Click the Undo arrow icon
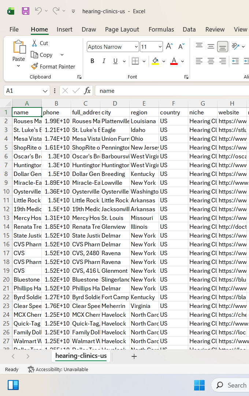This screenshot has width=249, height=396. click(x=38, y=11)
